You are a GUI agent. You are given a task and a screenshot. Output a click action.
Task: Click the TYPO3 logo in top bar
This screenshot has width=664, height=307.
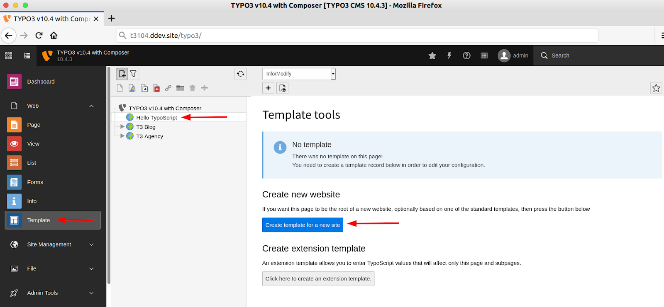click(47, 56)
